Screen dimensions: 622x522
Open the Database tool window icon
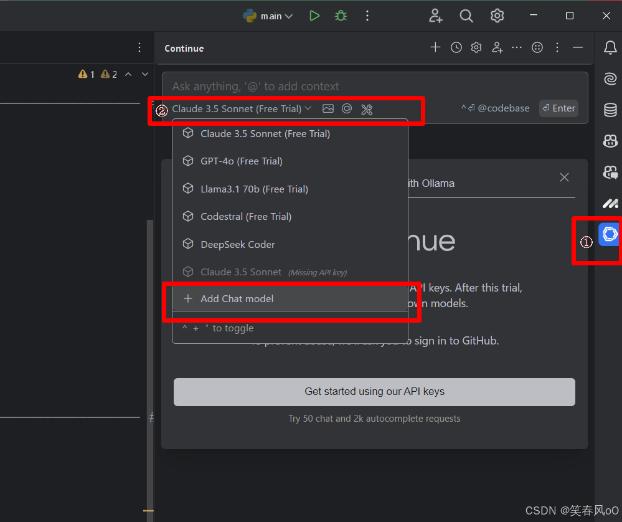pos(610,110)
